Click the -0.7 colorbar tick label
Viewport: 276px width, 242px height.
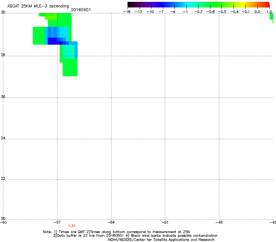coord(198,12)
